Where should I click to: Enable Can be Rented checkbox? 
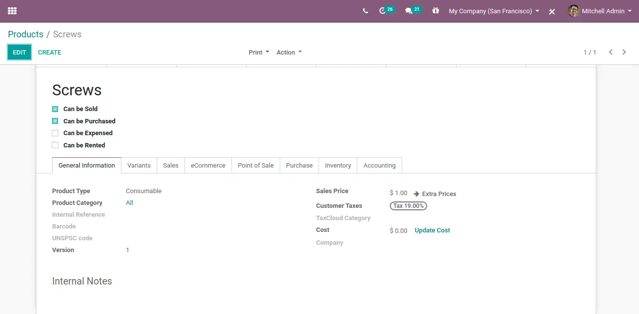point(55,145)
